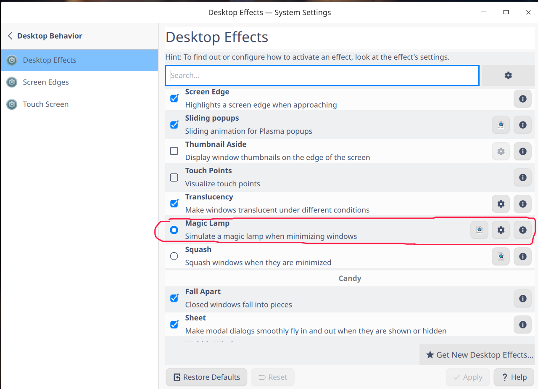Open Magic Lamp configuration gear
The height and width of the screenshot is (389, 538).
pos(501,230)
